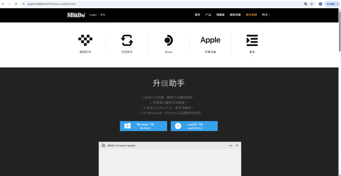Image resolution: width=341 pixels, height=176 pixels.
Task: Click the 更多 list menu icon
Action: 252,40
